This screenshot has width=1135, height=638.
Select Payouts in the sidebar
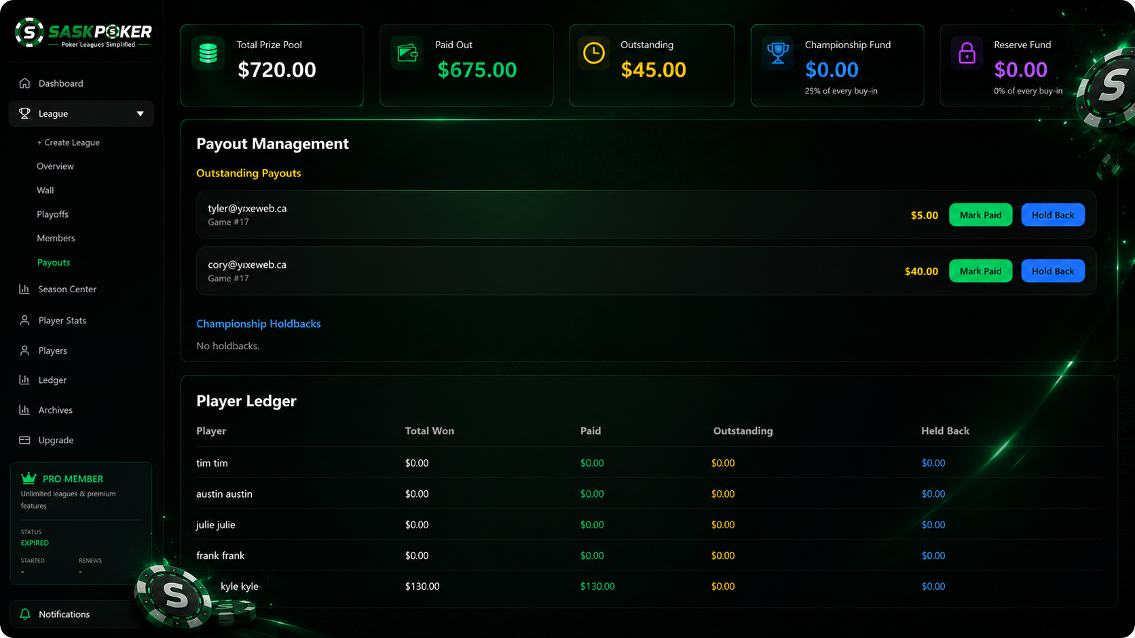(x=54, y=262)
